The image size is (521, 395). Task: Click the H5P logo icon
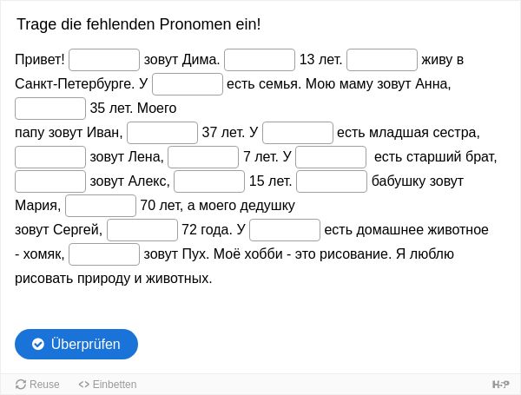coord(500,385)
